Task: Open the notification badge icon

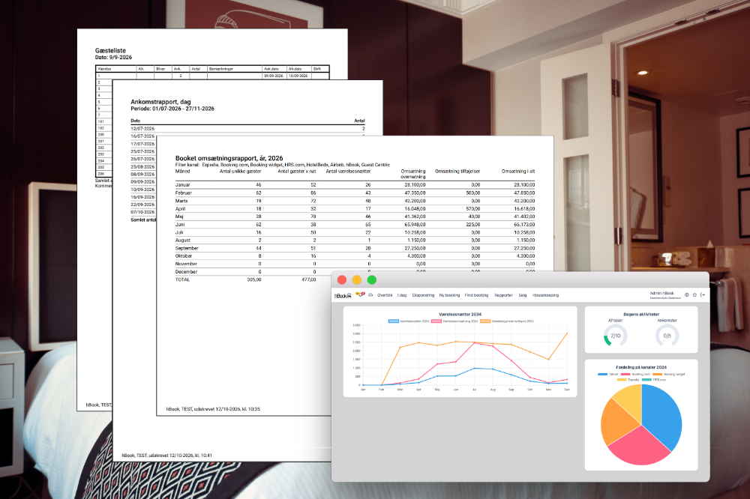Action: (360, 294)
